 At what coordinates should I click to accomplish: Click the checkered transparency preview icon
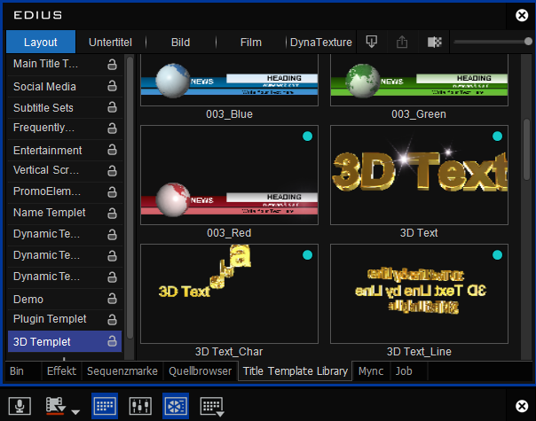tap(435, 42)
